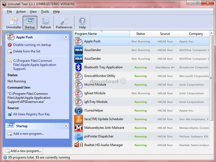Click the scroll up arrow of the list

pyautogui.click(x=211, y=33)
